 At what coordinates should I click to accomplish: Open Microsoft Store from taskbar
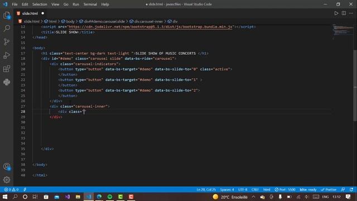click(x=46, y=197)
